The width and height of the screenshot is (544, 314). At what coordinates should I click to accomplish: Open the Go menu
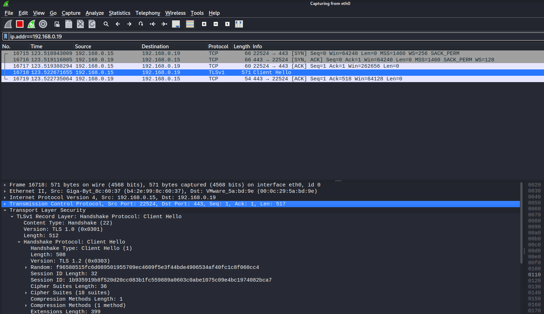(x=53, y=13)
